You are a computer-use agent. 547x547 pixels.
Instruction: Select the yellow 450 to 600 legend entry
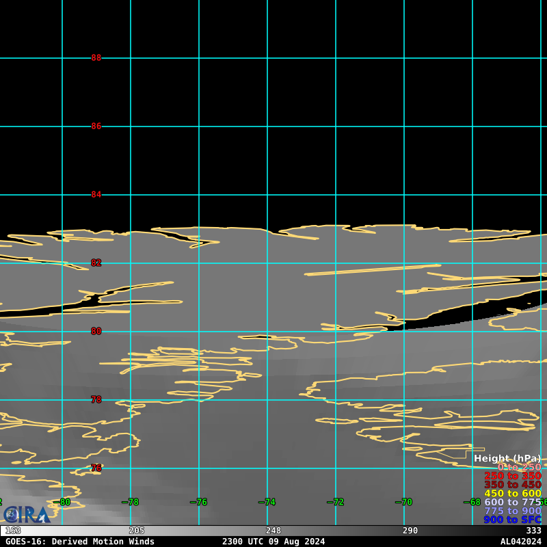tap(512, 494)
